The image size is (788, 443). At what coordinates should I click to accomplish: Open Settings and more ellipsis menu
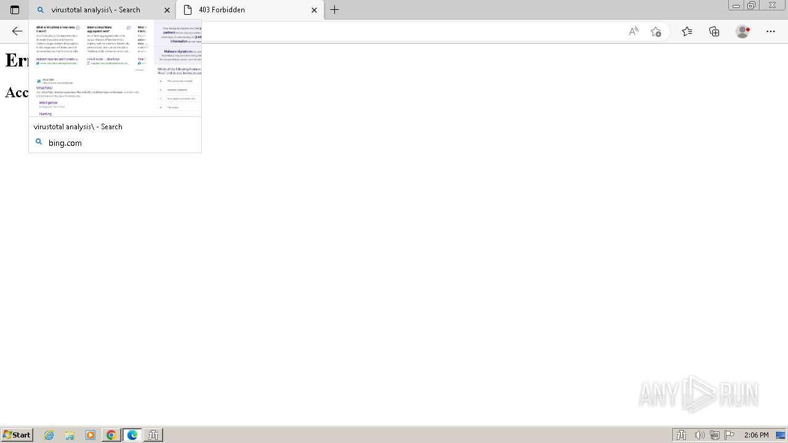771,31
